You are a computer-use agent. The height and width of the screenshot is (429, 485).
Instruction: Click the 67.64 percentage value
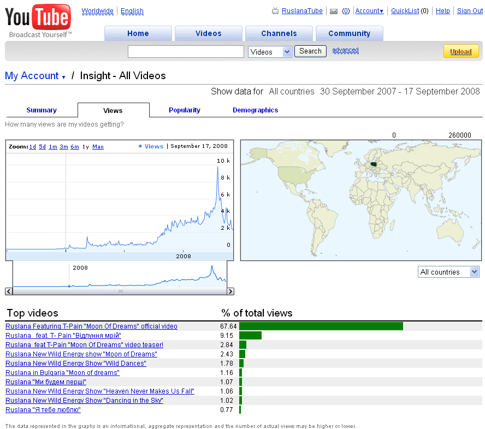click(228, 326)
